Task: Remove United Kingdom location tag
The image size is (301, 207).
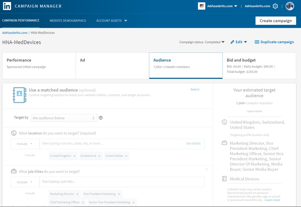Action: [x=74, y=156]
